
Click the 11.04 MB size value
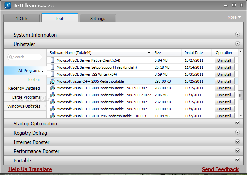click(162, 116)
